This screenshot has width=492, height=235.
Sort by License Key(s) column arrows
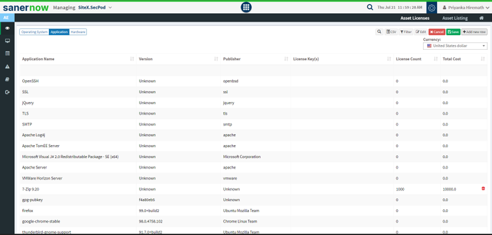(x=389, y=59)
